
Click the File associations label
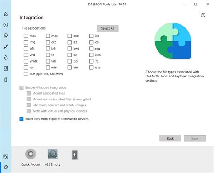point(34,28)
